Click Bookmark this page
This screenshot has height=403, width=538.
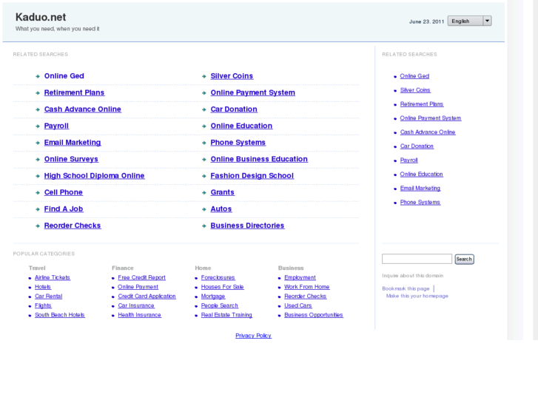406,288
